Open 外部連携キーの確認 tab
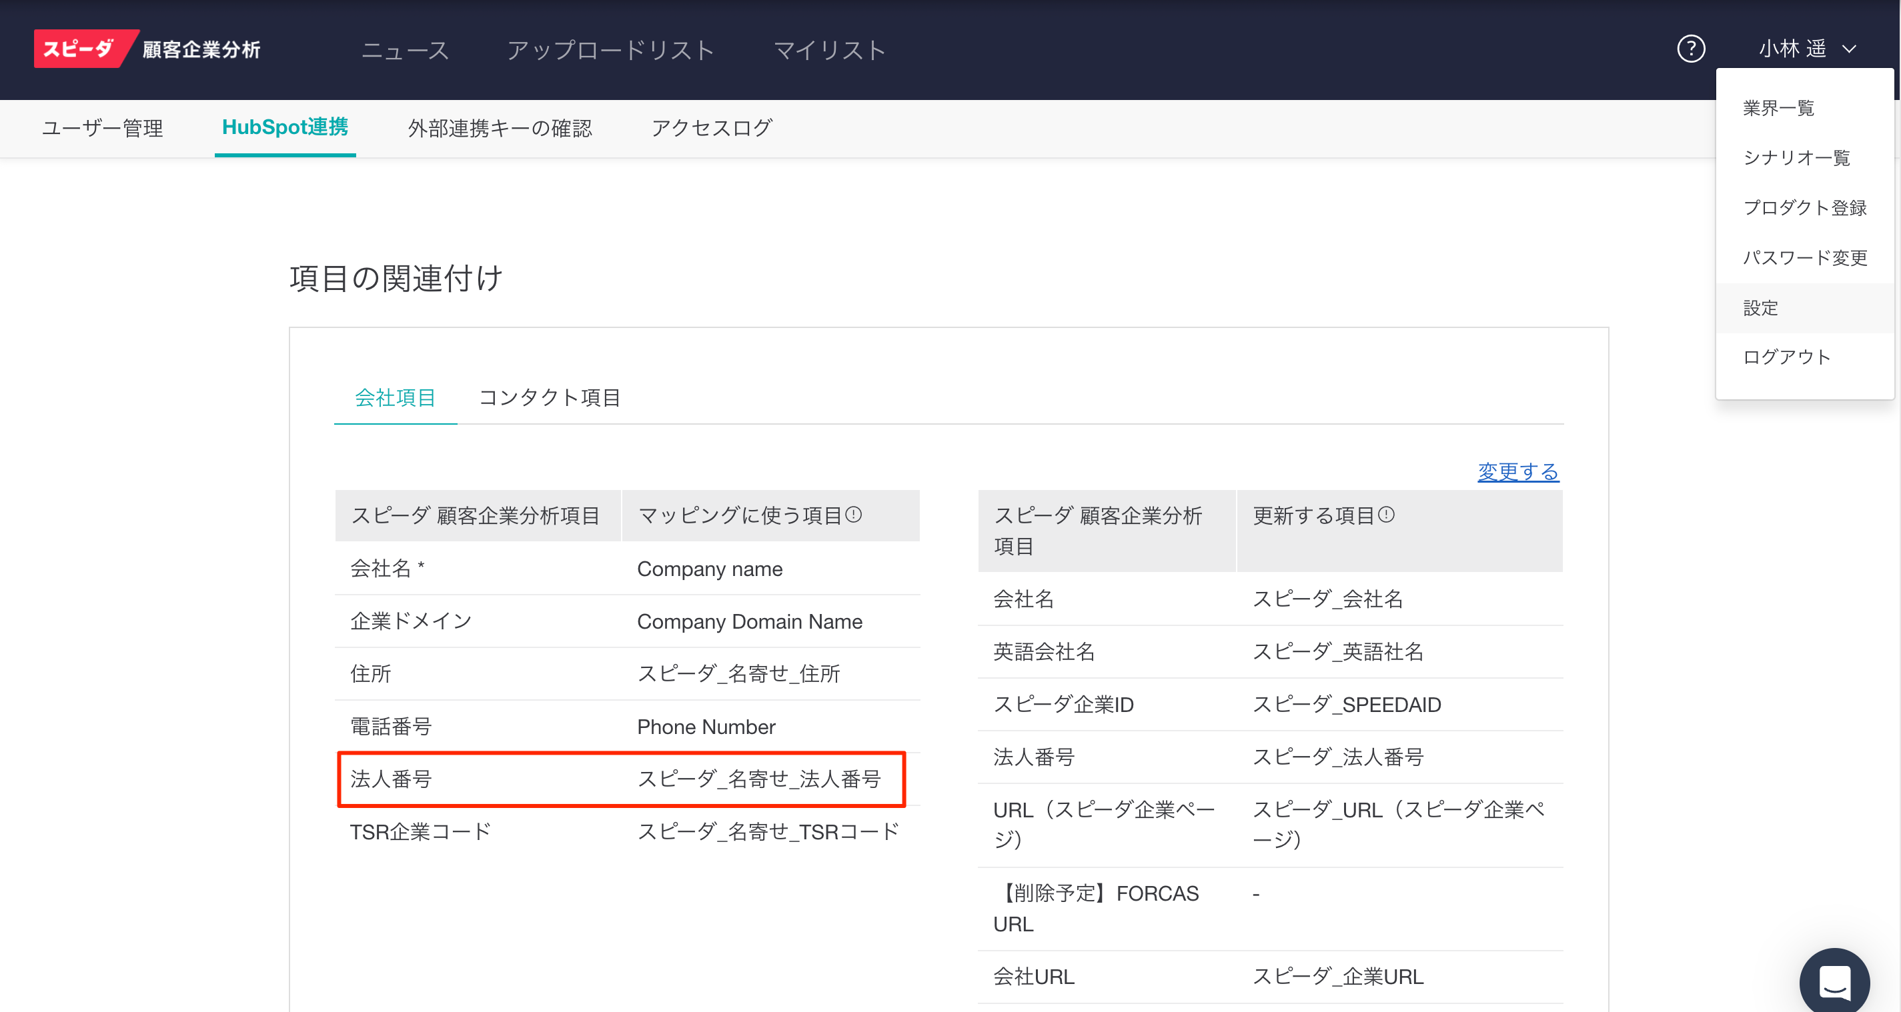 500,129
